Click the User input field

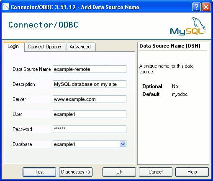coord(90,114)
